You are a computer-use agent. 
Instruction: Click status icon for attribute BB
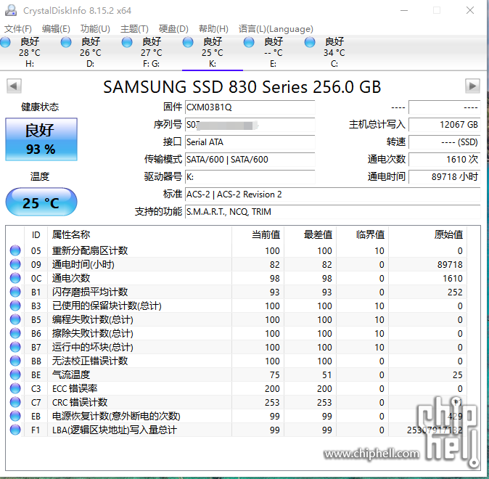[15, 361]
